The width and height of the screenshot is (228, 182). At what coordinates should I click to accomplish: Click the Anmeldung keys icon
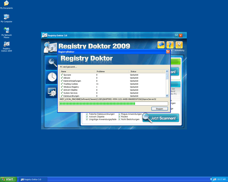click(x=179, y=45)
